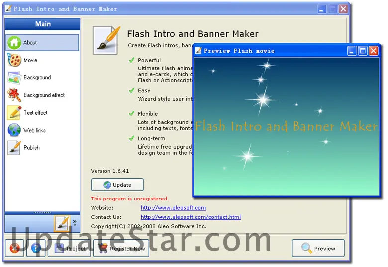Click the Copyright 2002-2008 Aleo Software text
The width and height of the screenshot is (388, 267).
(x=148, y=226)
